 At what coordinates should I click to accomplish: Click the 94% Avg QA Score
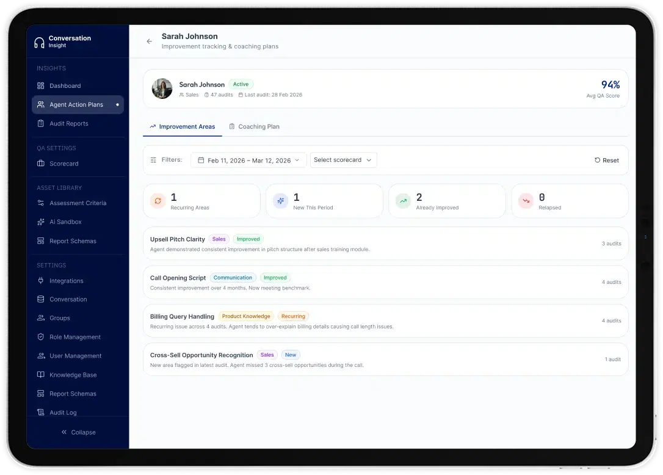(x=610, y=85)
